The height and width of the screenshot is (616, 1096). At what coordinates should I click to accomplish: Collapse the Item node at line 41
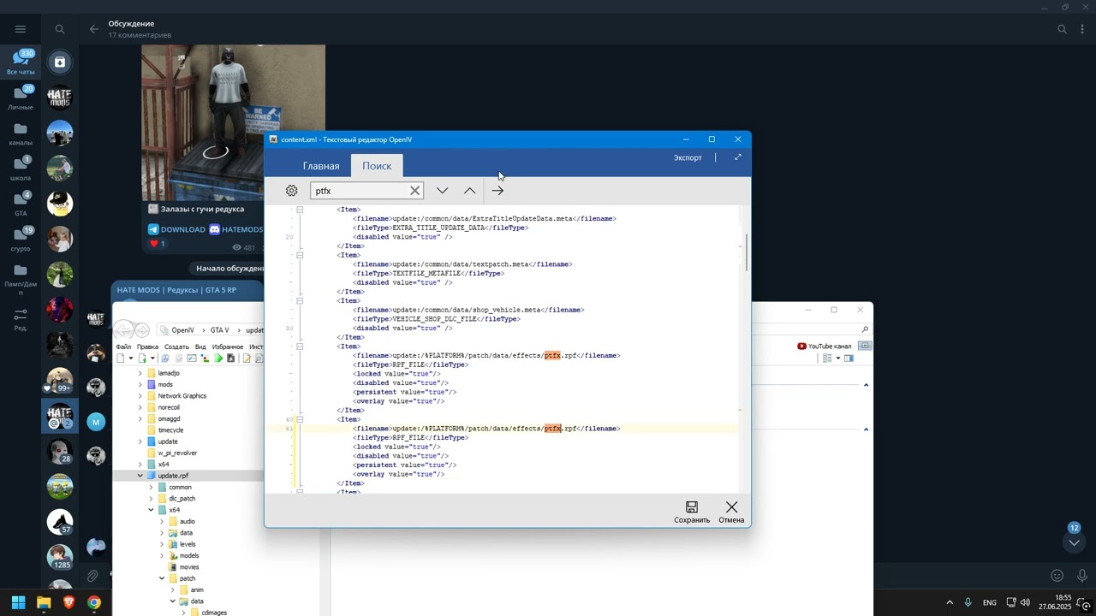click(300, 419)
